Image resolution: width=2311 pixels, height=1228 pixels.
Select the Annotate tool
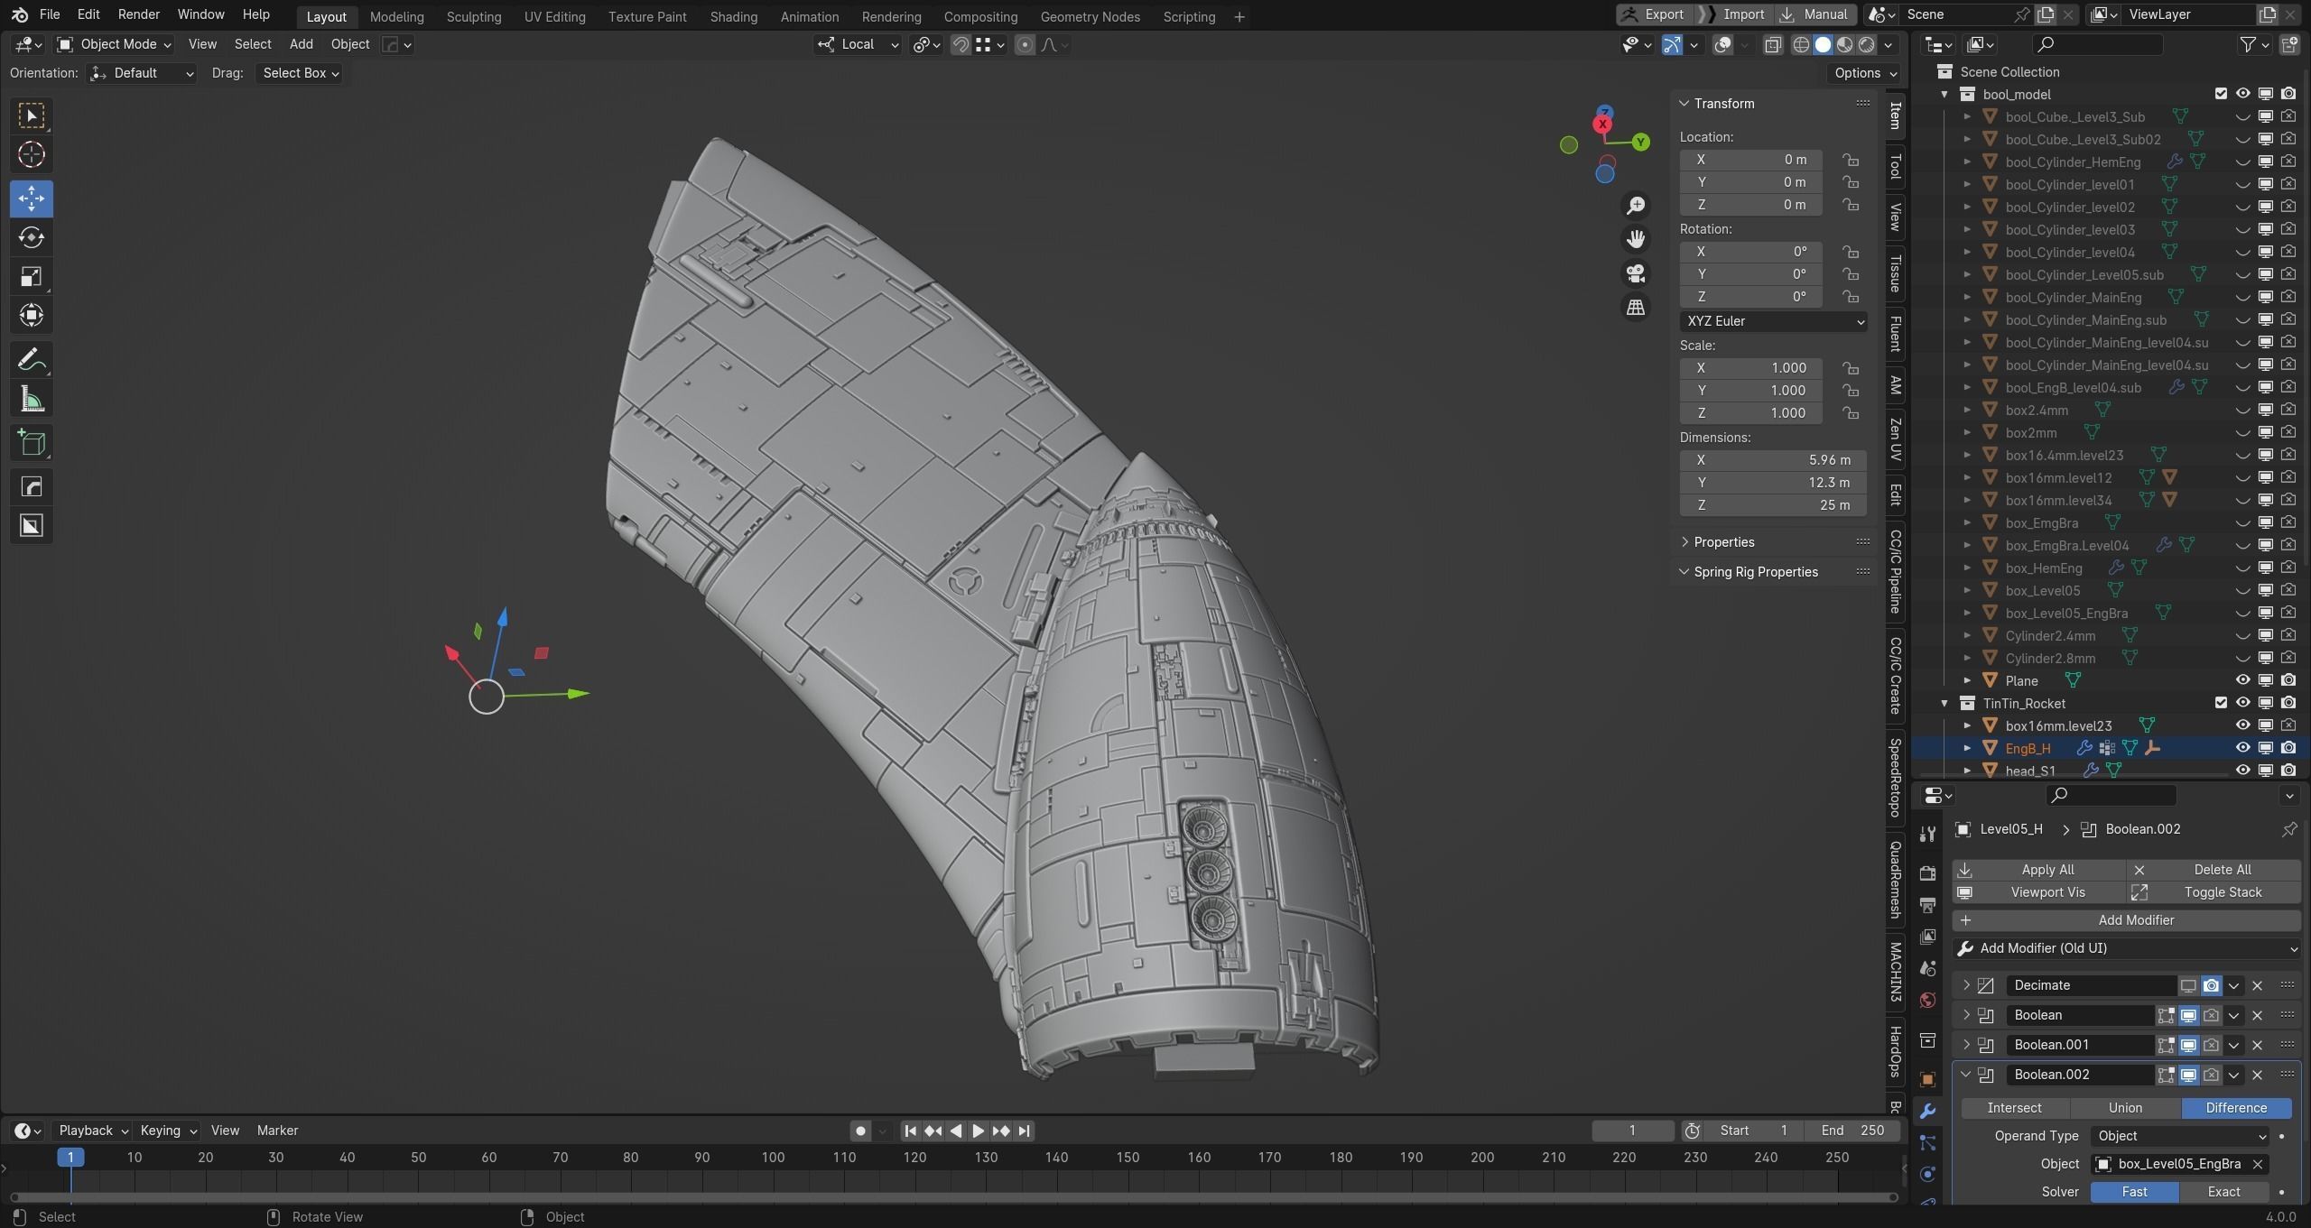32,360
